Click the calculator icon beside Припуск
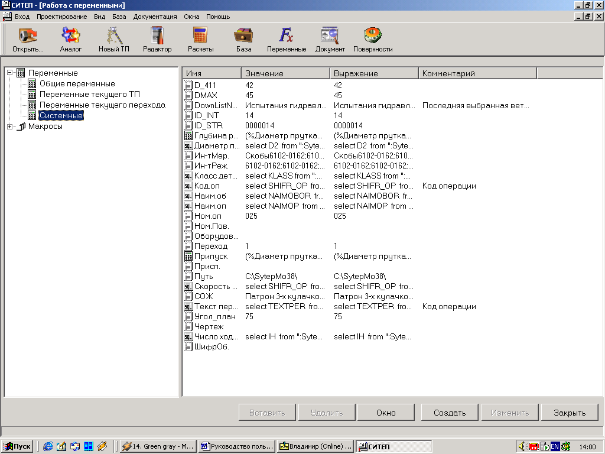 (x=188, y=256)
